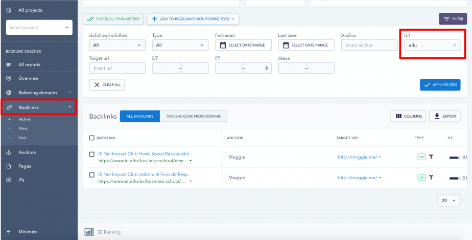Click the Anchor input field

pos(369,46)
